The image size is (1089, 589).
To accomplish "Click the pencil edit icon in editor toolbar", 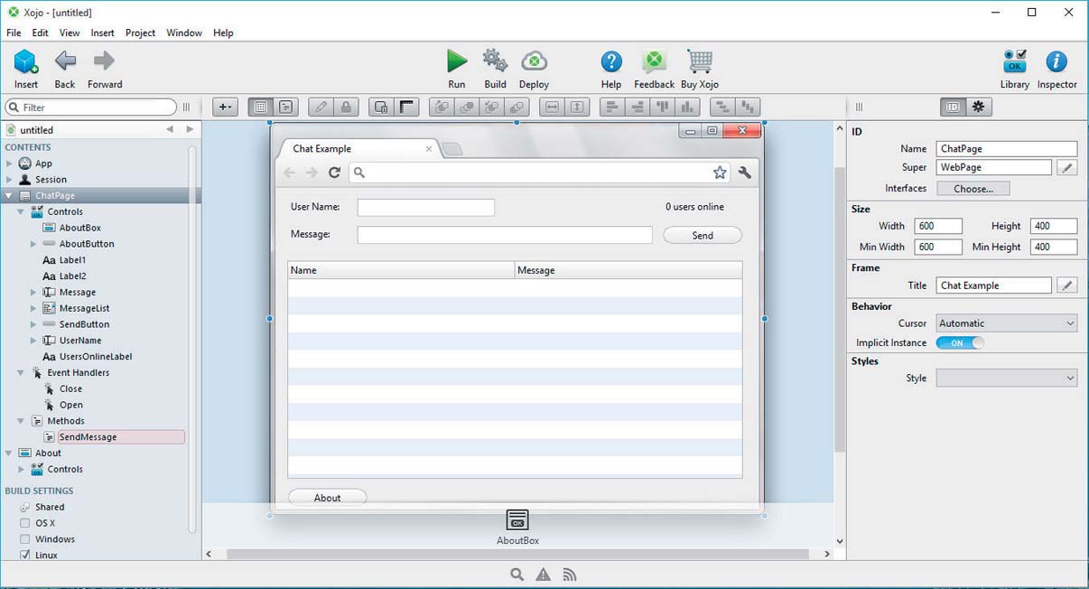I will 321,107.
